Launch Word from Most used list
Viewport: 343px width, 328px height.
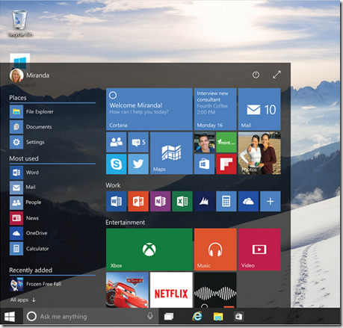[52, 173]
